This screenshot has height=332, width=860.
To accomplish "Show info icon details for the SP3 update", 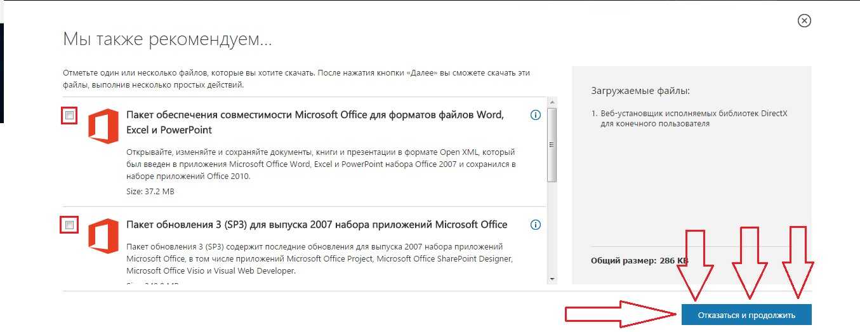I will (x=535, y=225).
